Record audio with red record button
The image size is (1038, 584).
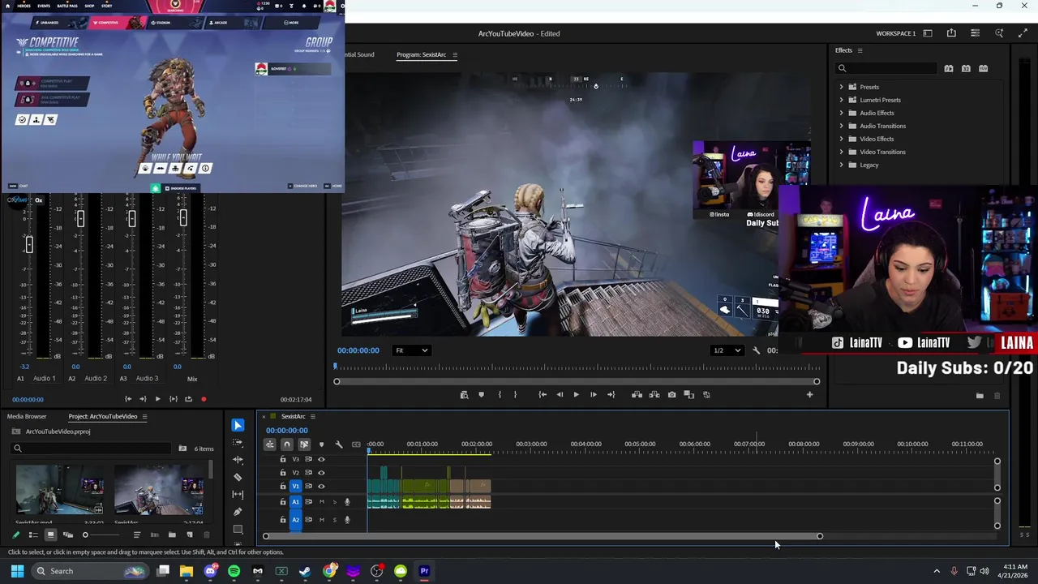pyautogui.click(x=204, y=399)
